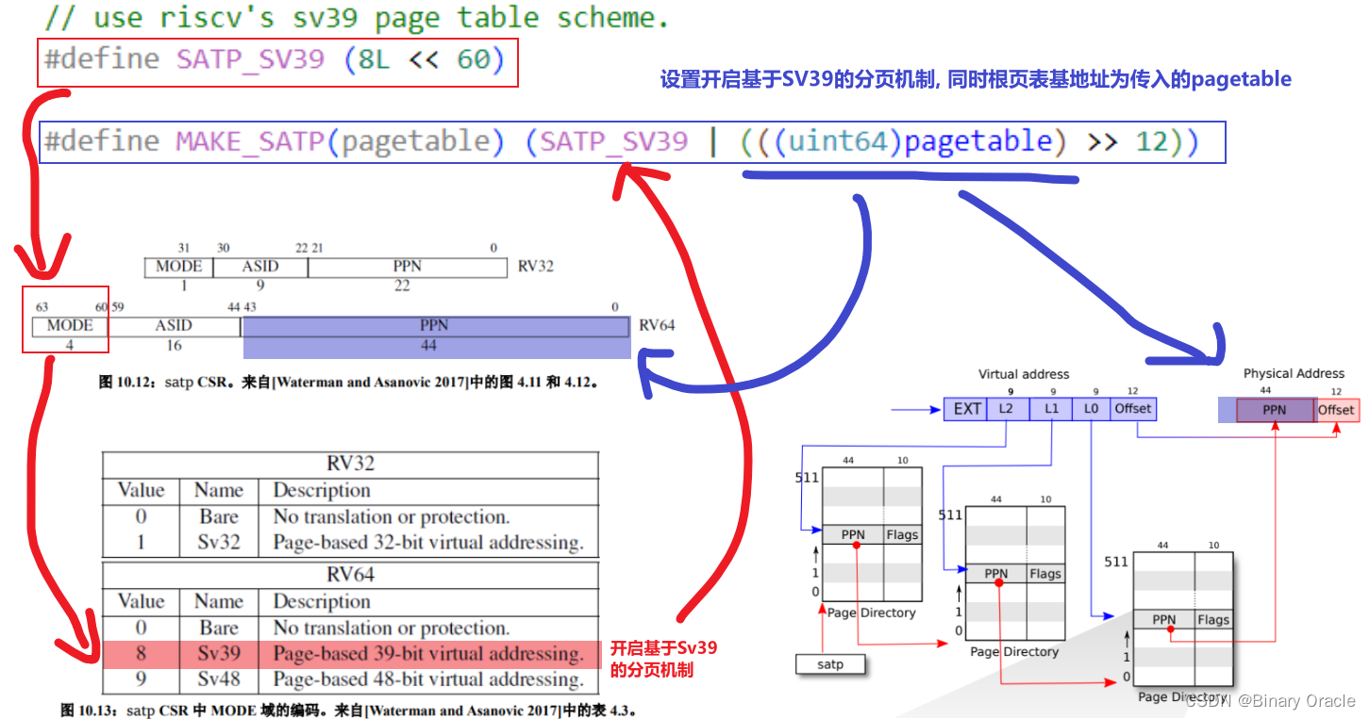
Task: Click the value 9 cell in the Sv48 row
Action: tap(141, 679)
